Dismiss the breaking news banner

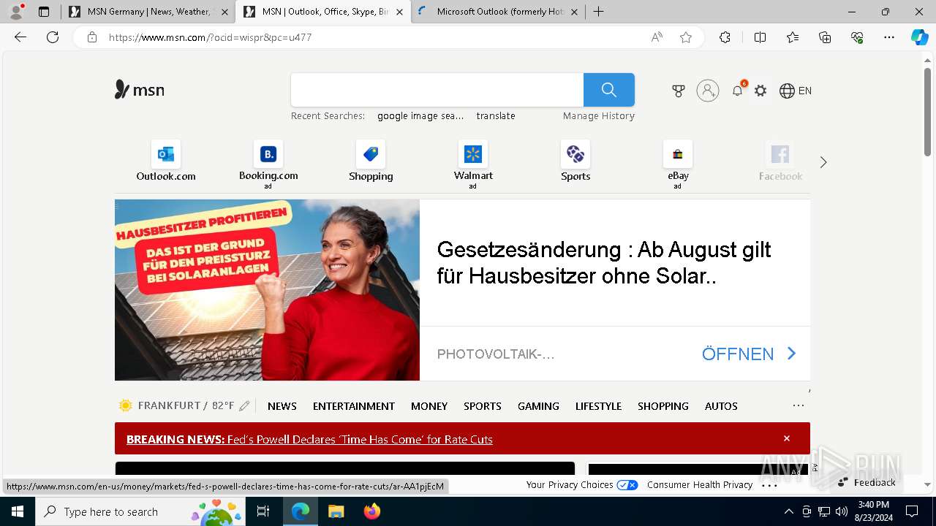[x=787, y=438]
